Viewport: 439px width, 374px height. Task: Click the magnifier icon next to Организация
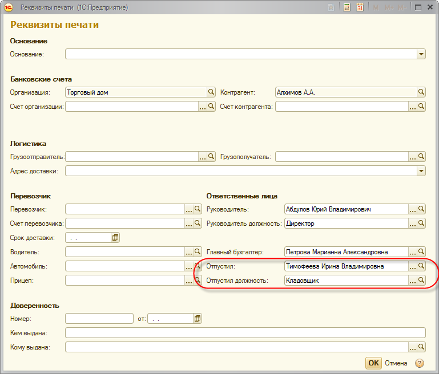pyautogui.click(x=211, y=92)
